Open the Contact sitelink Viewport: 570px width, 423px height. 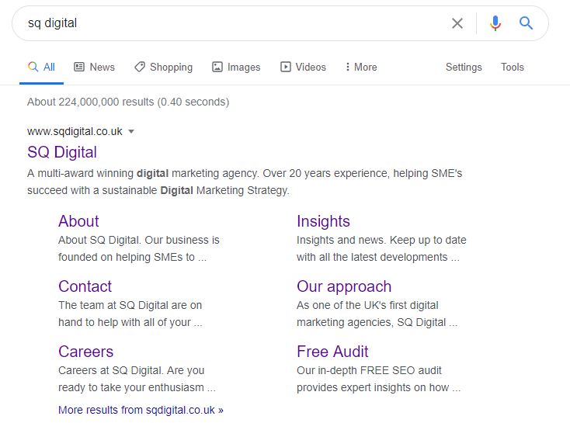pos(85,286)
